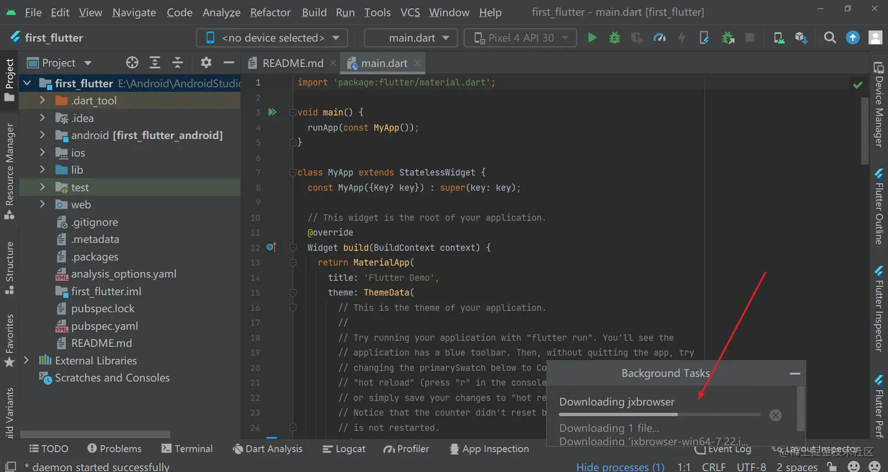Click the run gutter icon beside main()
Viewport: 888px width, 472px height.
pyautogui.click(x=272, y=112)
